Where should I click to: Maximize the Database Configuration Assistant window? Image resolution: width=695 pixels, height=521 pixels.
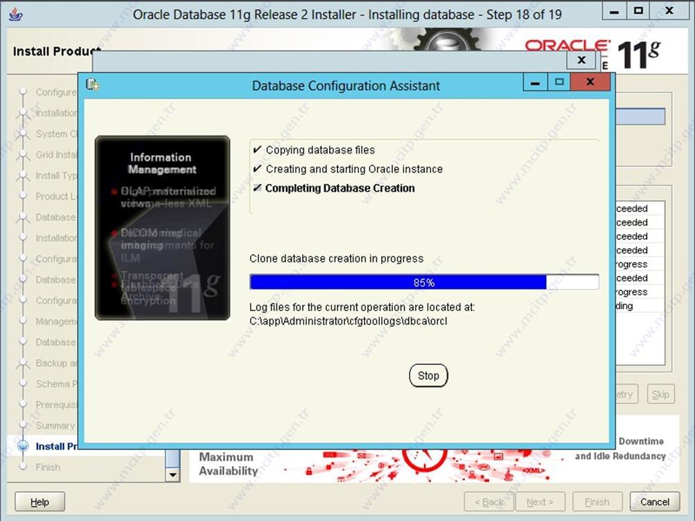[560, 82]
